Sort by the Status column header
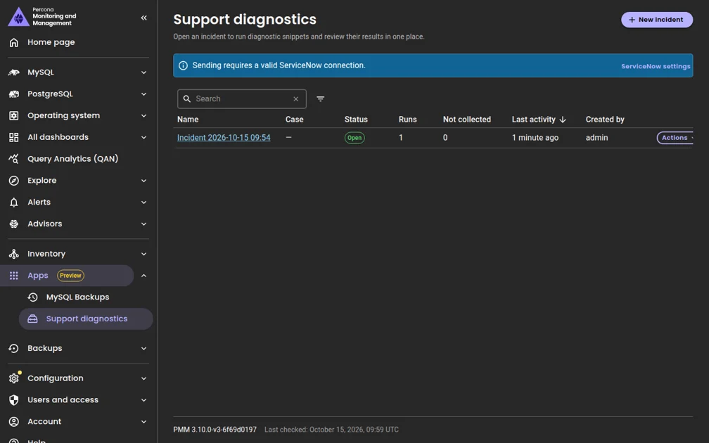Image resolution: width=709 pixels, height=443 pixels. click(x=356, y=120)
